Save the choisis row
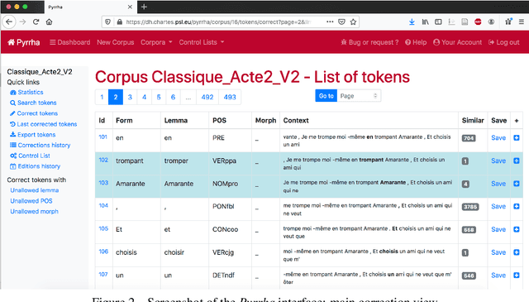This screenshot has height=302, width=529. (x=498, y=252)
